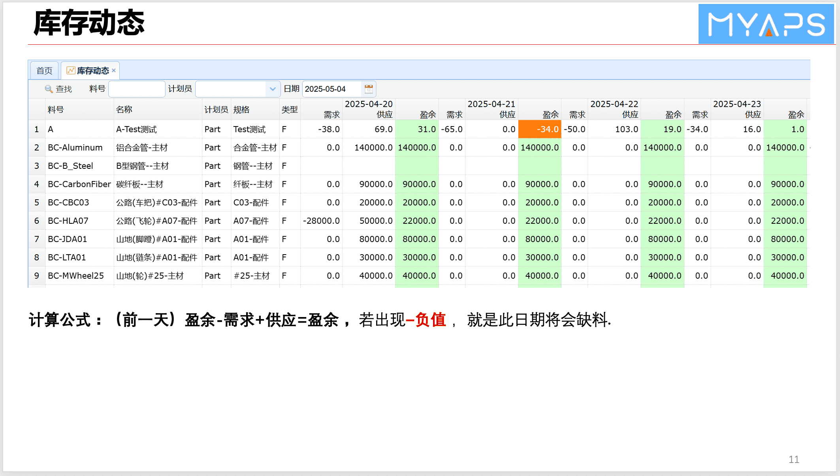Click the MYAPS logo
Image resolution: width=840 pixels, height=476 pixels.
(x=766, y=24)
